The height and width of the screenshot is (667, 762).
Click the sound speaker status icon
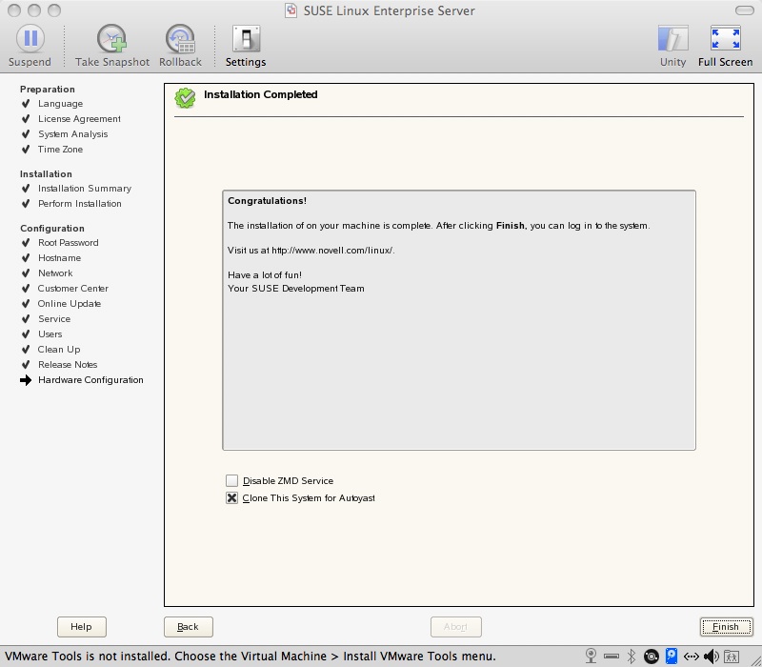712,657
